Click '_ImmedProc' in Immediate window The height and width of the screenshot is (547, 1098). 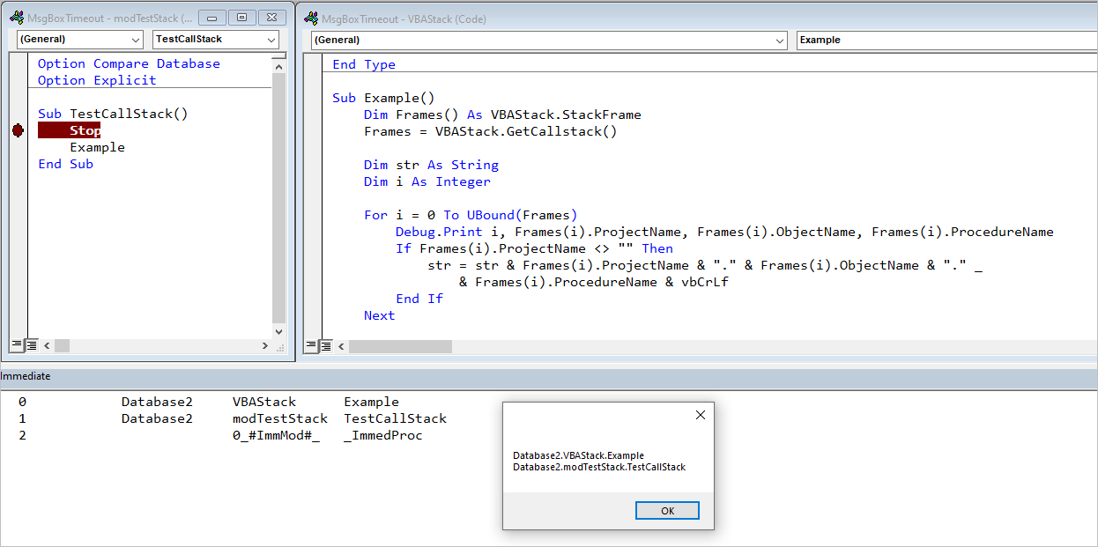pyautogui.click(x=383, y=435)
